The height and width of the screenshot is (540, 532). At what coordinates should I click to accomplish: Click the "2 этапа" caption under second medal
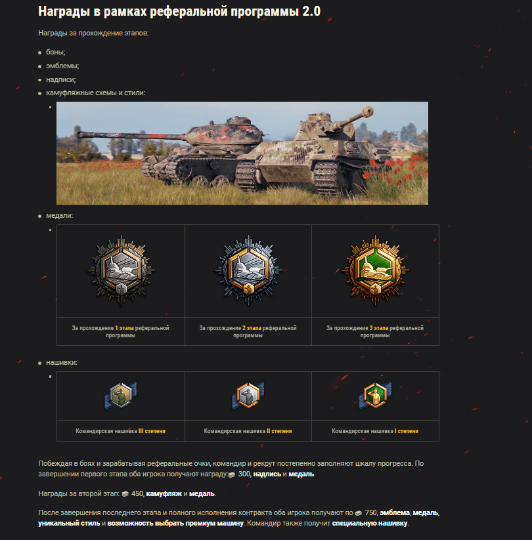point(252,328)
